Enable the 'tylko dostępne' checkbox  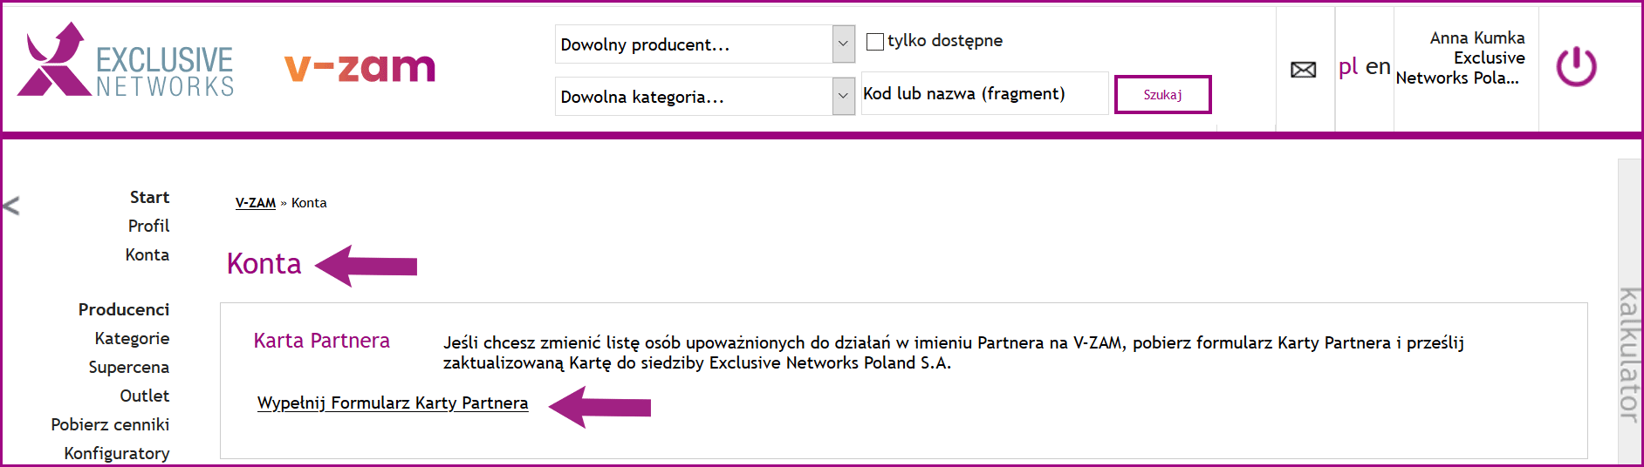tap(874, 41)
